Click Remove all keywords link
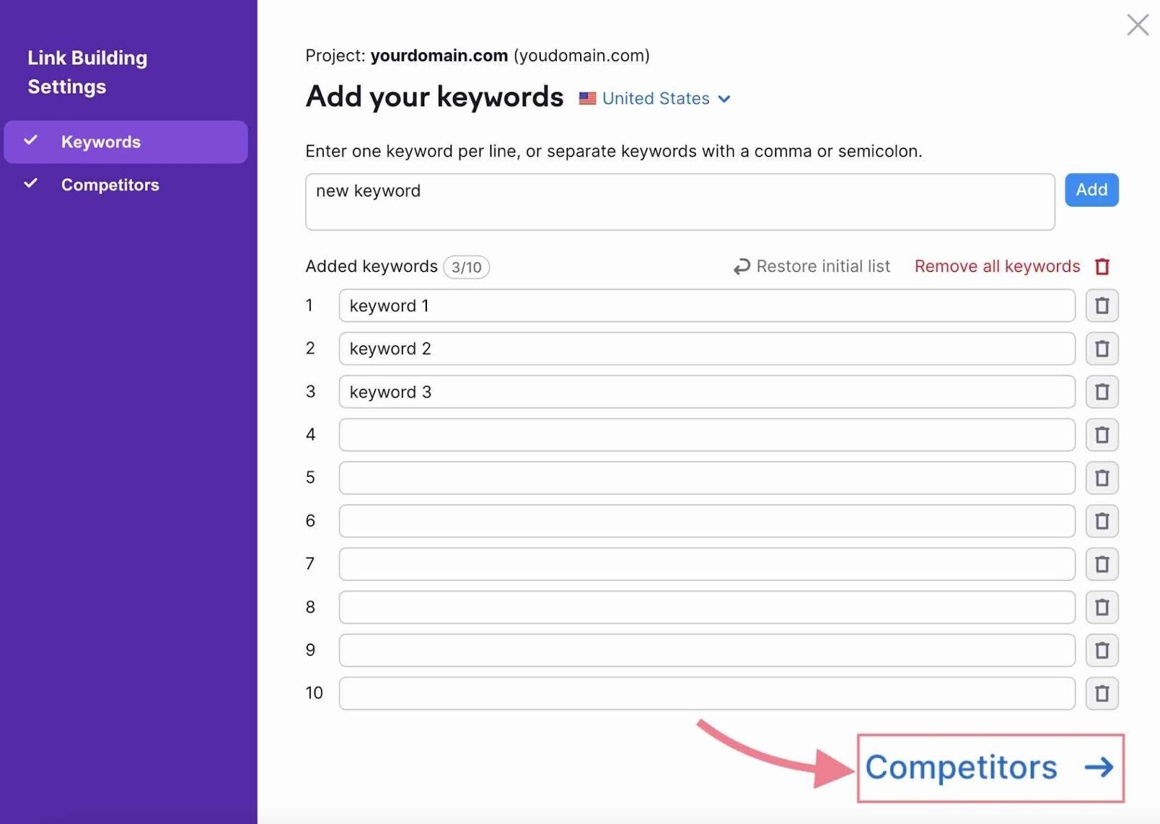The image size is (1160, 824). click(997, 266)
